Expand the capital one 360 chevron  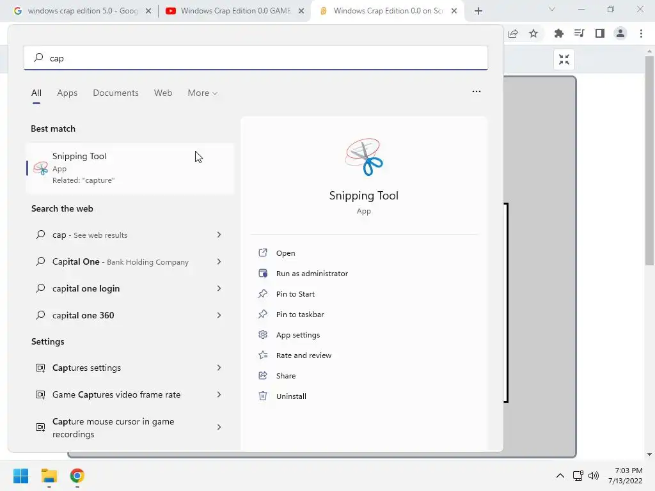tap(219, 315)
